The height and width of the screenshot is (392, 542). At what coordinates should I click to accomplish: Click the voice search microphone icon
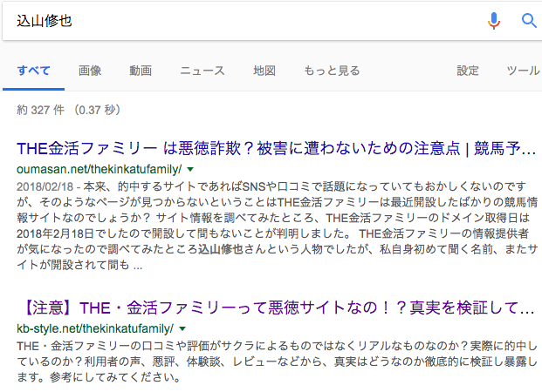494,21
